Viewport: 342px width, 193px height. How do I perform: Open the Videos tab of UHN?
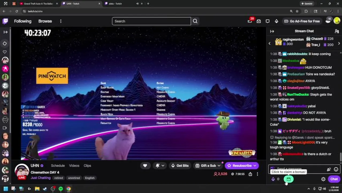click(x=74, y=166)
